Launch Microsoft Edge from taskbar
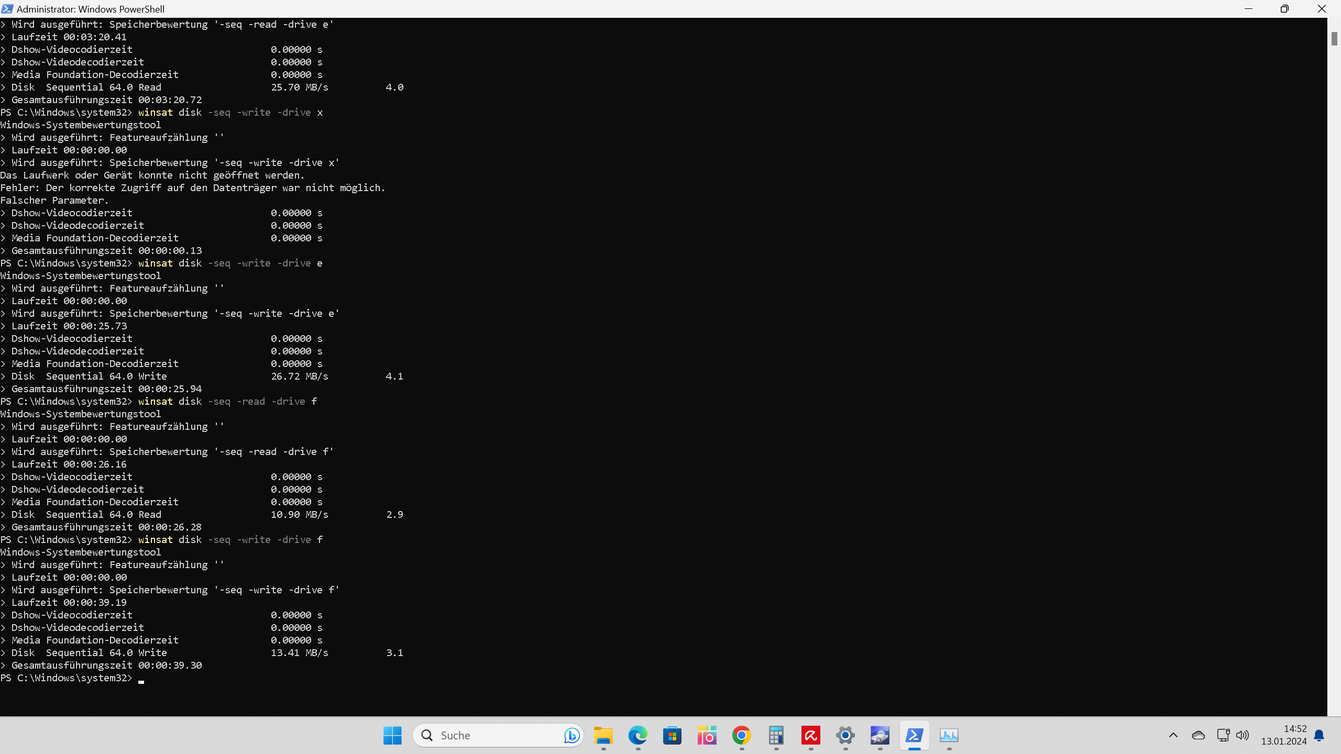The image size is (1341, 754). [637, 735]
